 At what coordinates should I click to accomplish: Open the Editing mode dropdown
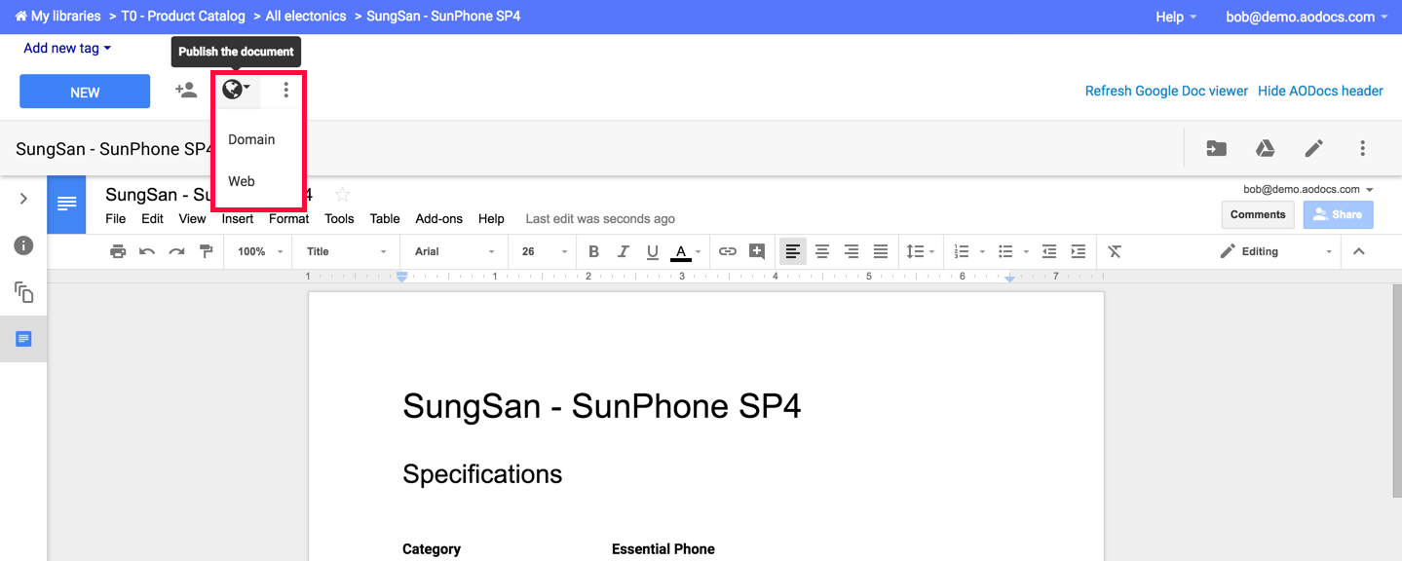click(1275, 251)
